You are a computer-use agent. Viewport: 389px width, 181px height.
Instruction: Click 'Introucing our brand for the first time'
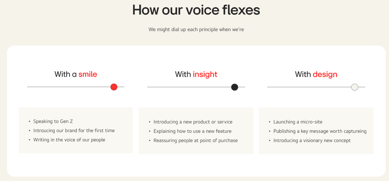coord(74,131)
